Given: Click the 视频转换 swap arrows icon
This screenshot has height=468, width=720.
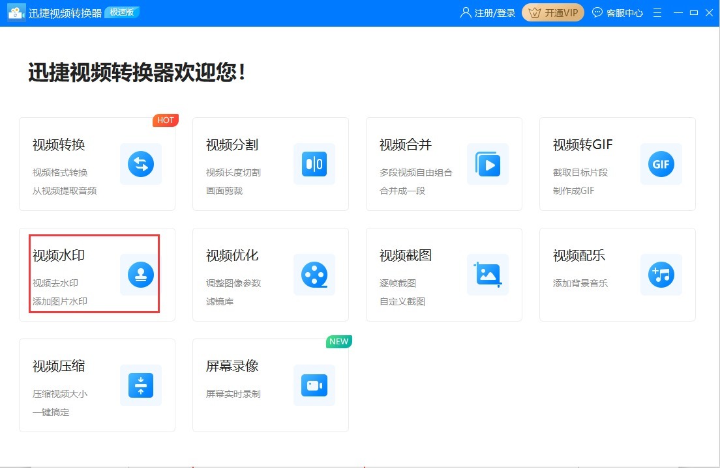Looking at the screenshot, I should coord(140,164).
